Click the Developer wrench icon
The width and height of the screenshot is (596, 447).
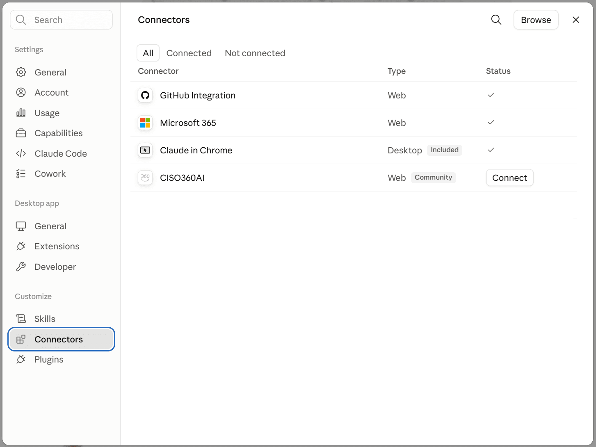coord(21,267)
